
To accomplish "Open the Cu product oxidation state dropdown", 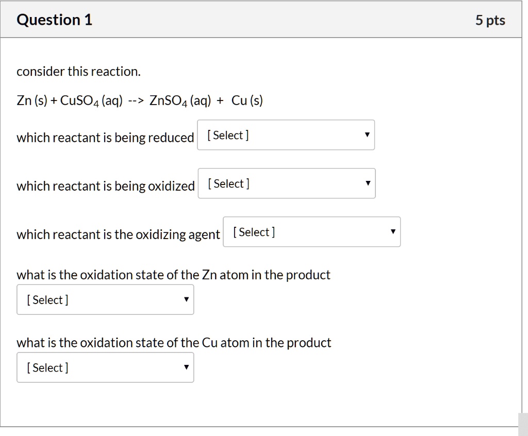I will coord(105,367).
